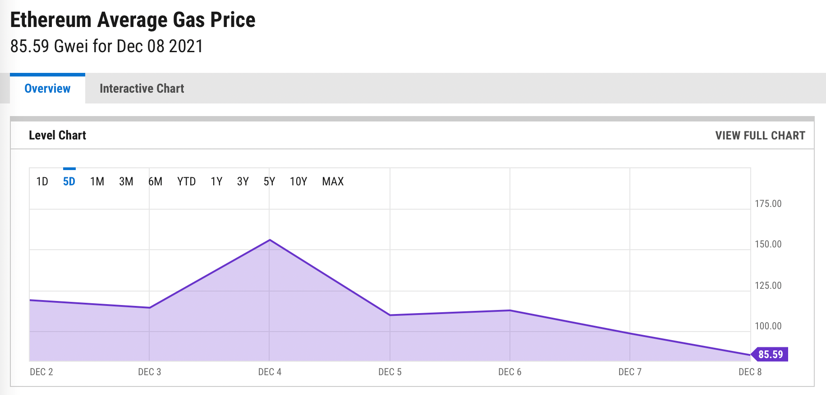Click the DEC 2 axis label
The height and width of the screenshot is (395, 826).
click(x=41, y=372)
